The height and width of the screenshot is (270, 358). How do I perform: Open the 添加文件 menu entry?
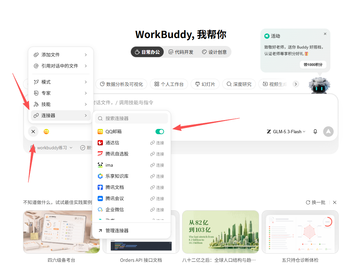(x=60, y=55)
